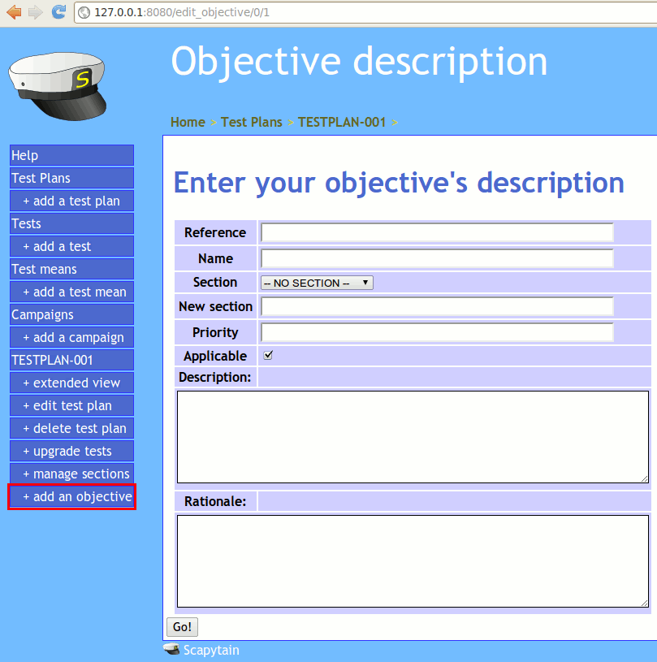Open the Section dropdown
Image resolution: width=657 pixels, height=662 pixels.
(316, 283)
